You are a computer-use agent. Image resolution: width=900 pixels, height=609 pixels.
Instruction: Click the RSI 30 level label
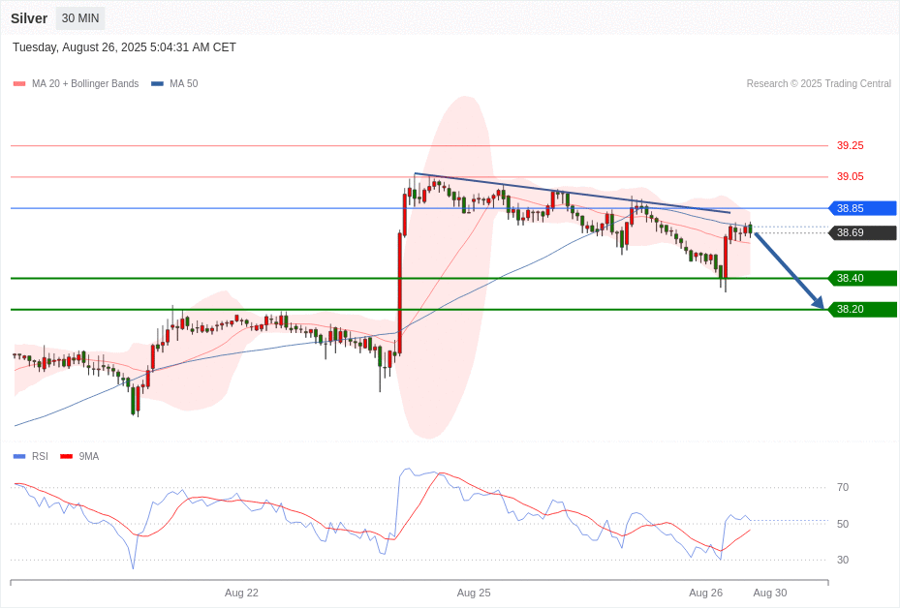(x=843, y=560)
